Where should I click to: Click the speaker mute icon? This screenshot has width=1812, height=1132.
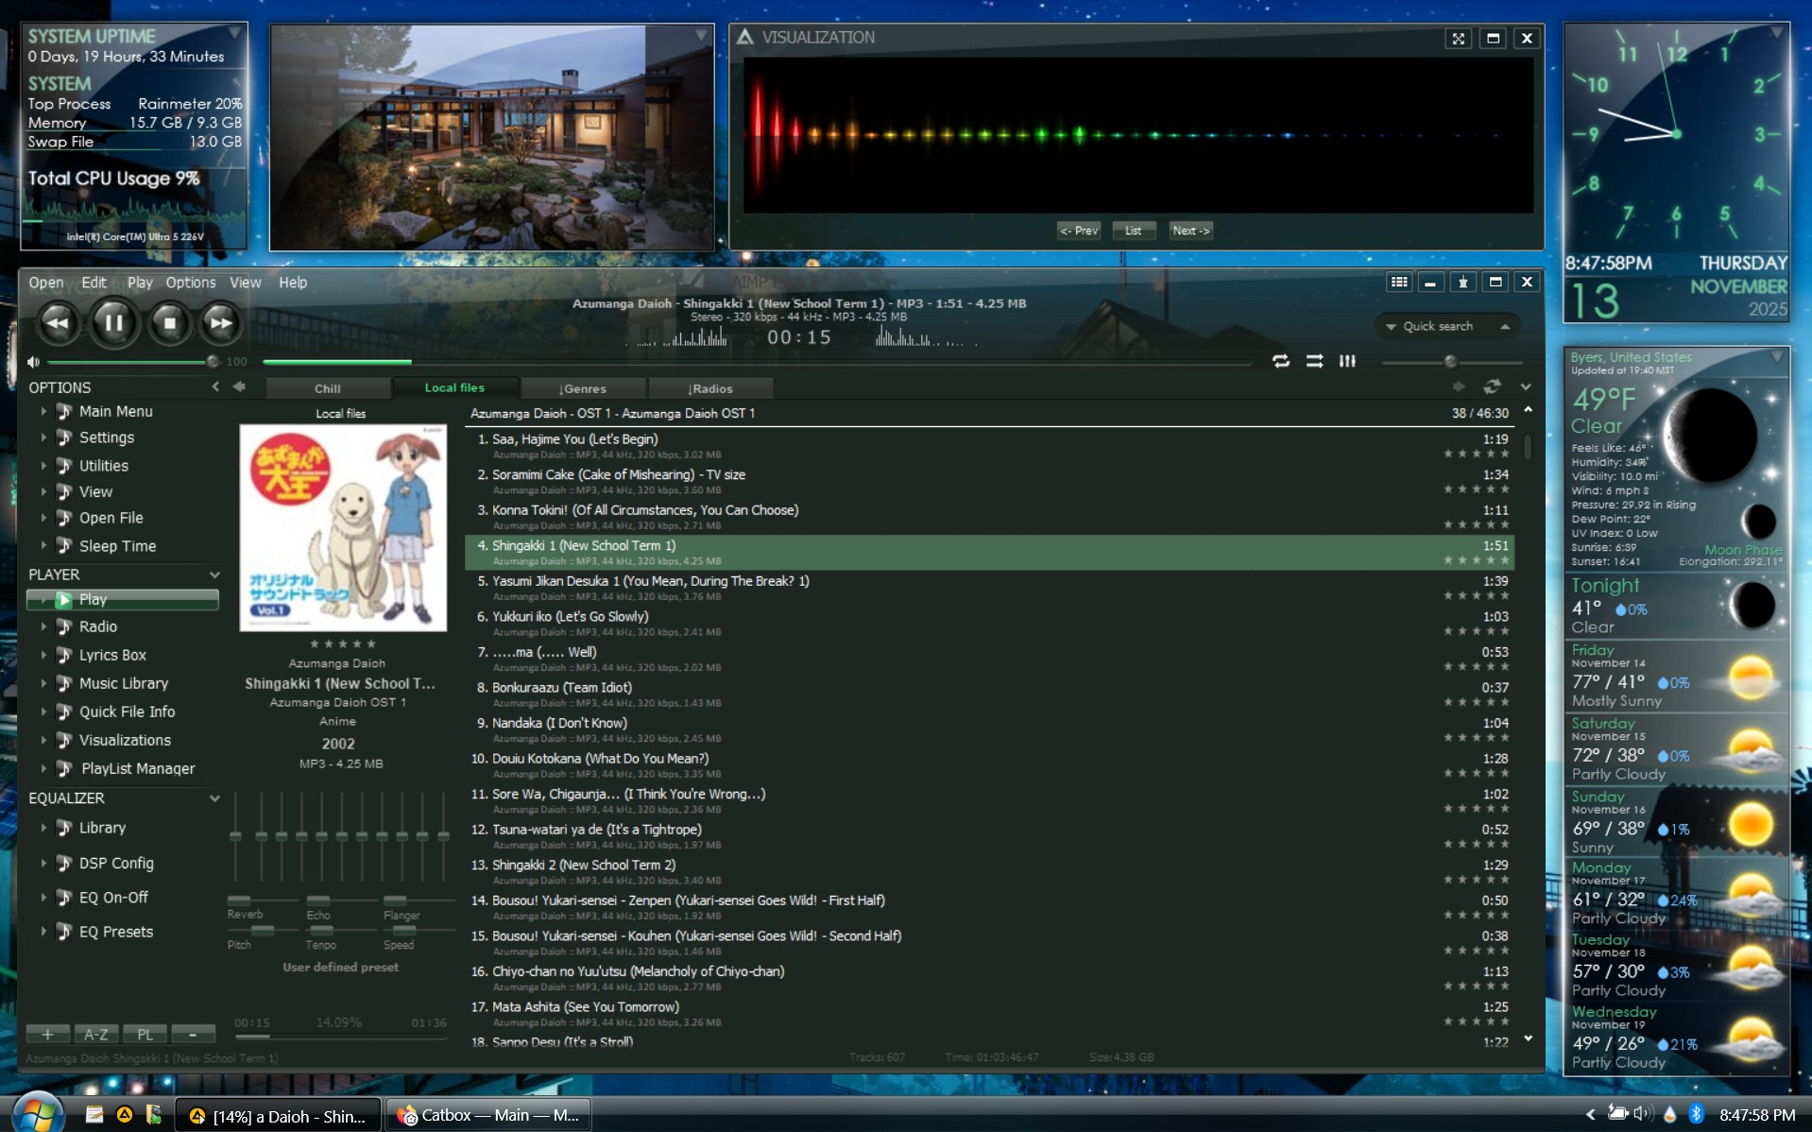[x=34, y=362]
